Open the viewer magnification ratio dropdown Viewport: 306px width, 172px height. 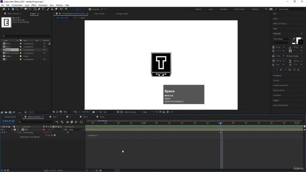[68, 112]
